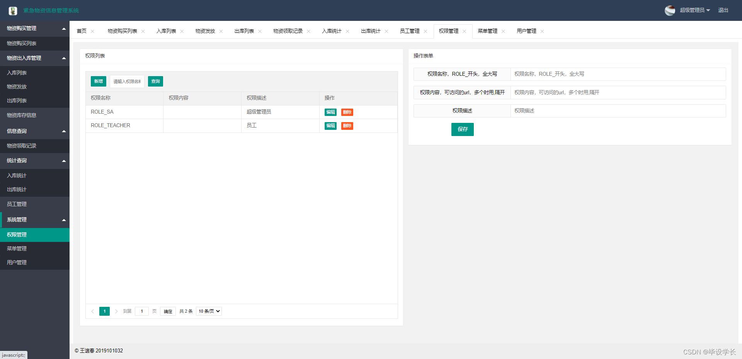Open 权限管理 in sidebar
This screenshot has height=359, width=742.
[x=35, y=235]
